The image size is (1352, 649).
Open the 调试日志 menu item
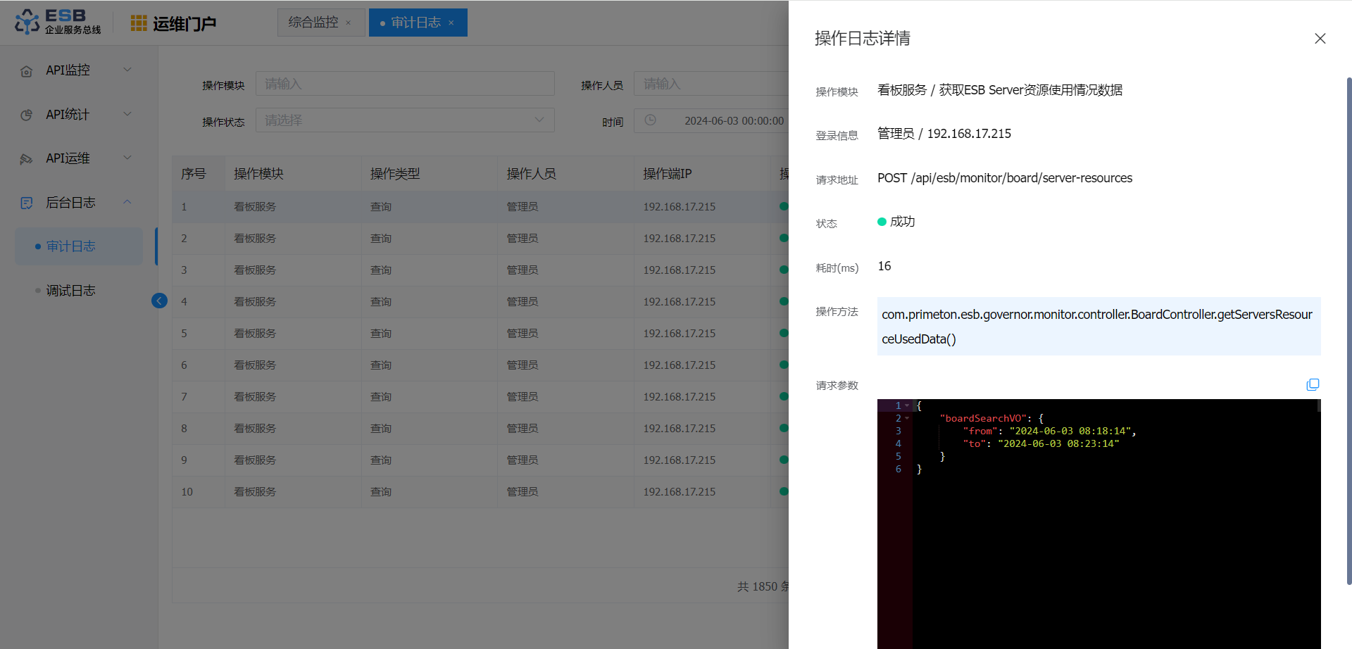point(70,291)
